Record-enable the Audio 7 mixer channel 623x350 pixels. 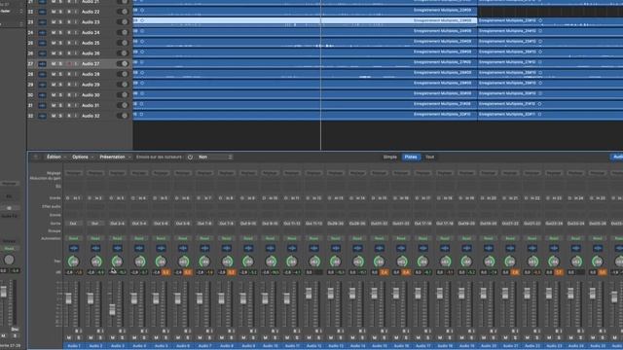(x=208, y=331)
